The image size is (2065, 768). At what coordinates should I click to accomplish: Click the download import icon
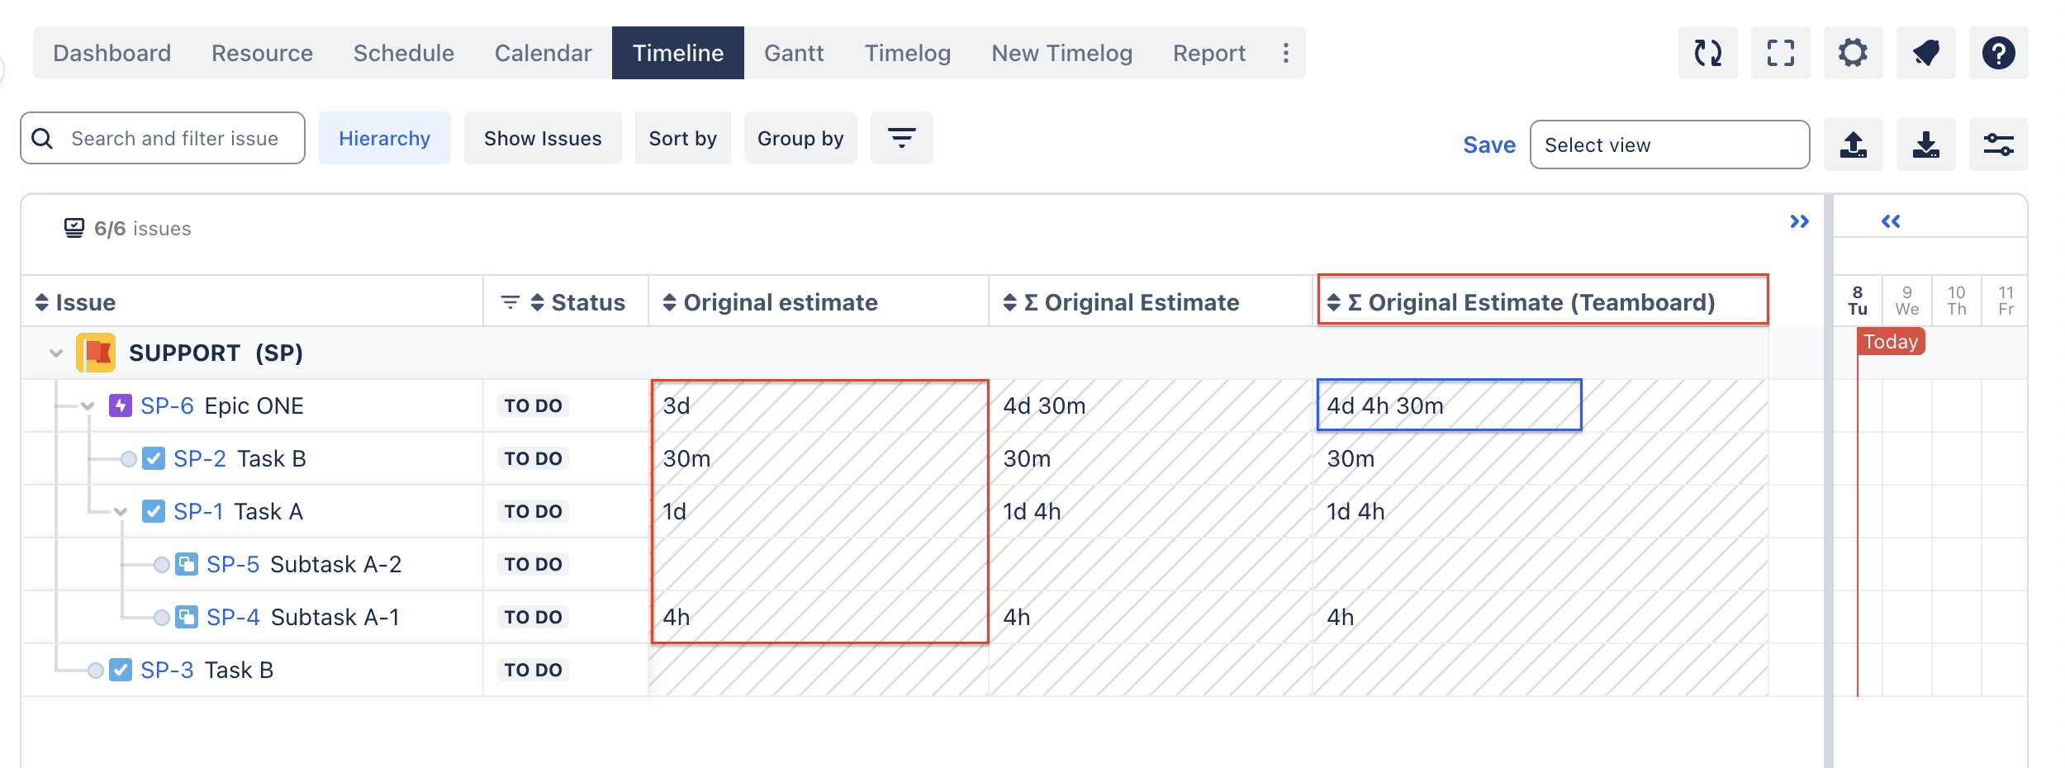[x=1925, y=145]
